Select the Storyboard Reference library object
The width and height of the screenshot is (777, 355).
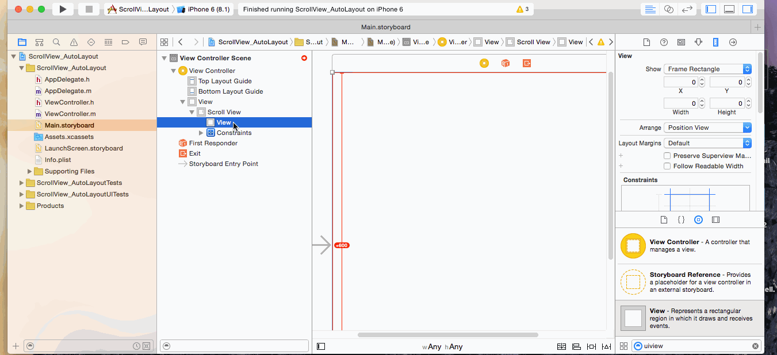[x=690, y=282]
